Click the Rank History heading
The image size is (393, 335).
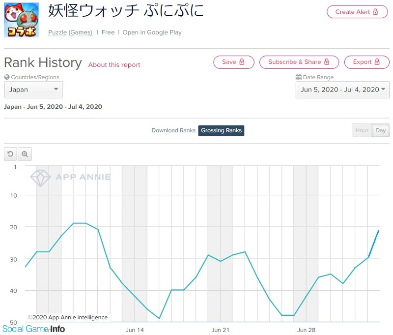(x=43, y=62)
